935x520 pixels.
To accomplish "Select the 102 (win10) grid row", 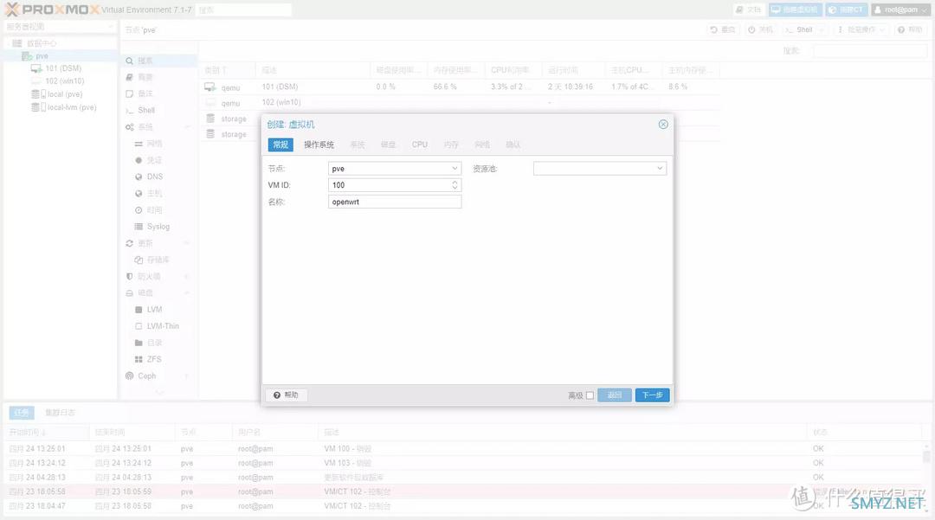I will [459, 102].
